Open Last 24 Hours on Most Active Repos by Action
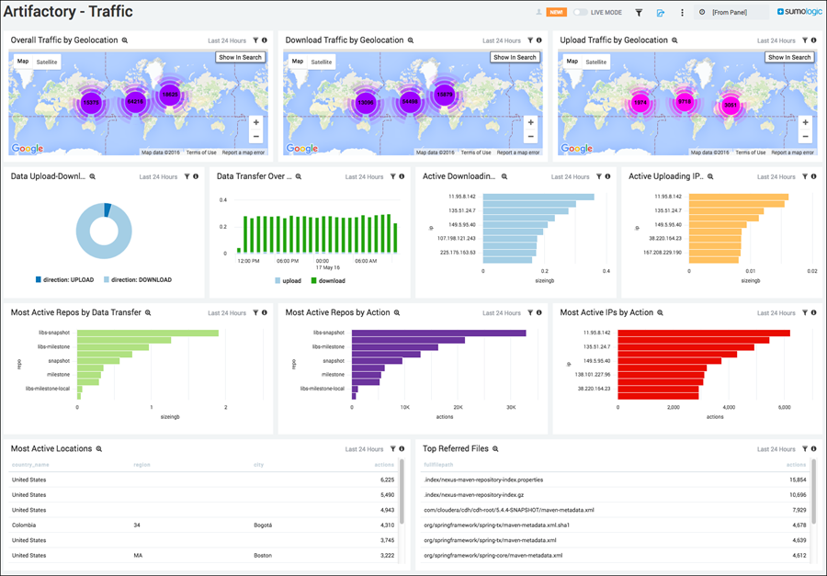 coord(501,313)
